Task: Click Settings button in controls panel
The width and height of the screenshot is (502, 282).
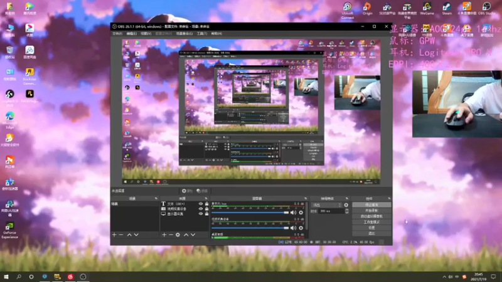Action: (x=371, y=228)
